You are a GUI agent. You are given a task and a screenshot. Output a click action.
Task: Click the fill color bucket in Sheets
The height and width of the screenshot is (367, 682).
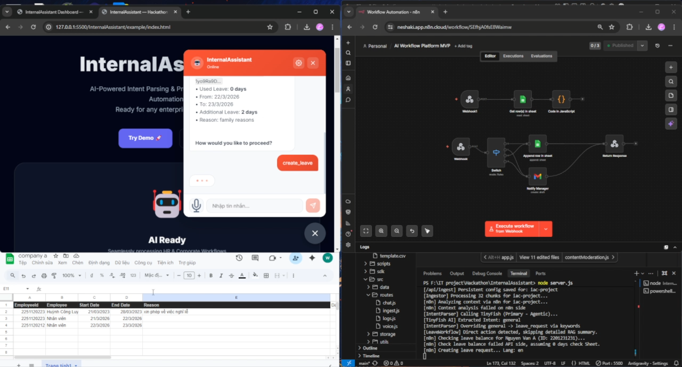[255, 275]
